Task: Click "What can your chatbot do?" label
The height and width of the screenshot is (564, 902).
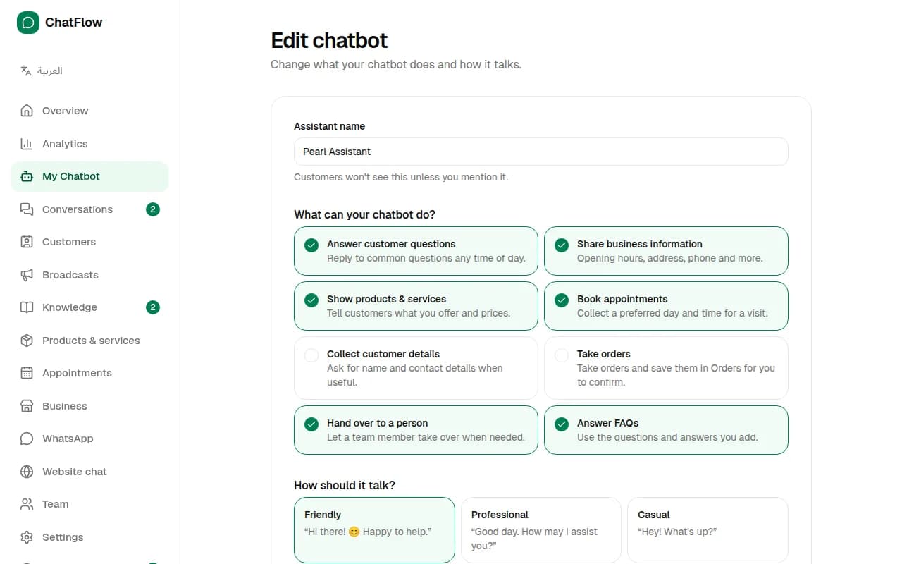Action: [x=364, y=214]
